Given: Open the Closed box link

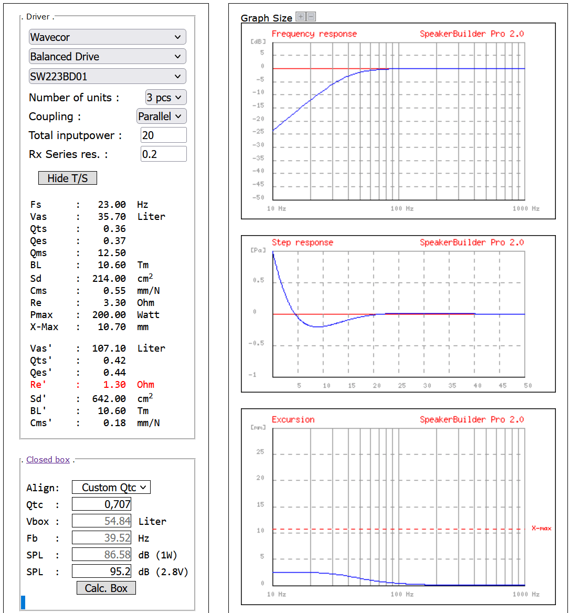Looking at the screenshot, I should click(48, 459).
